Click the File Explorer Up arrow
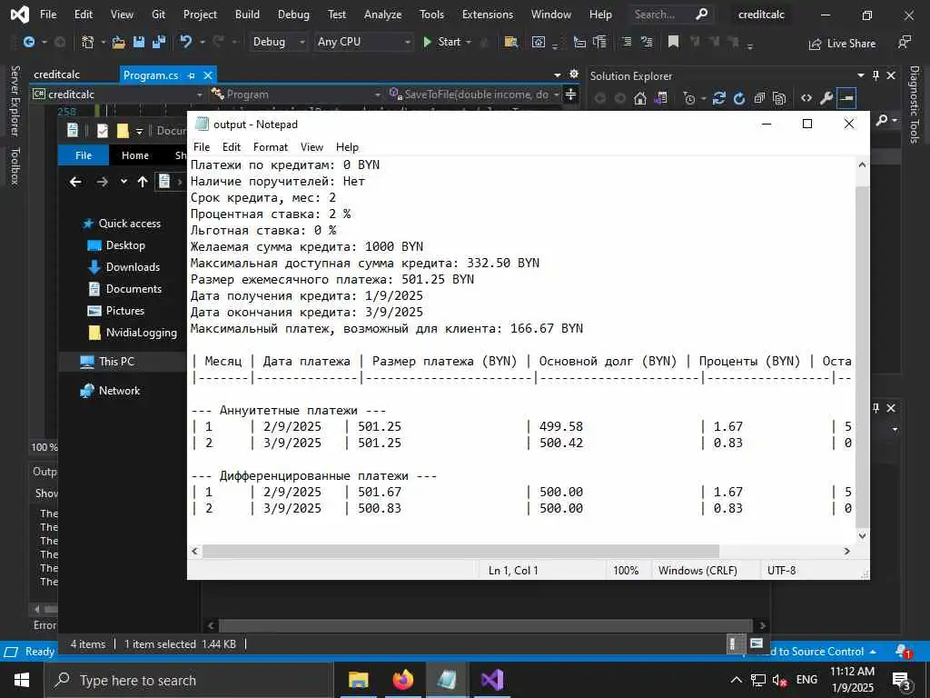 click(x=143, y=182)
